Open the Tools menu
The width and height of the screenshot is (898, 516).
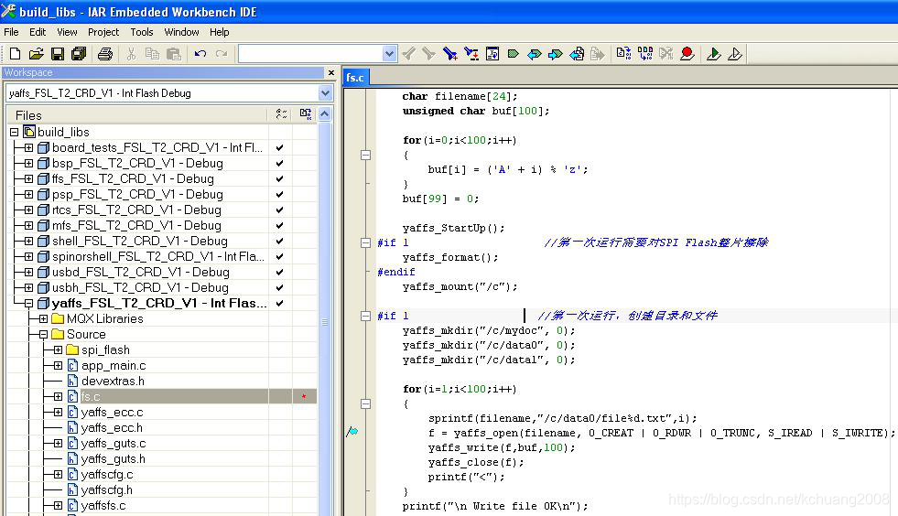tap(142, 32)
